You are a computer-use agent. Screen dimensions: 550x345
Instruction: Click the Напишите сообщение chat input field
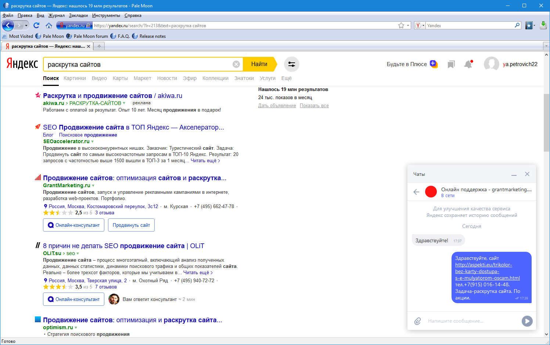coord(472,321)
